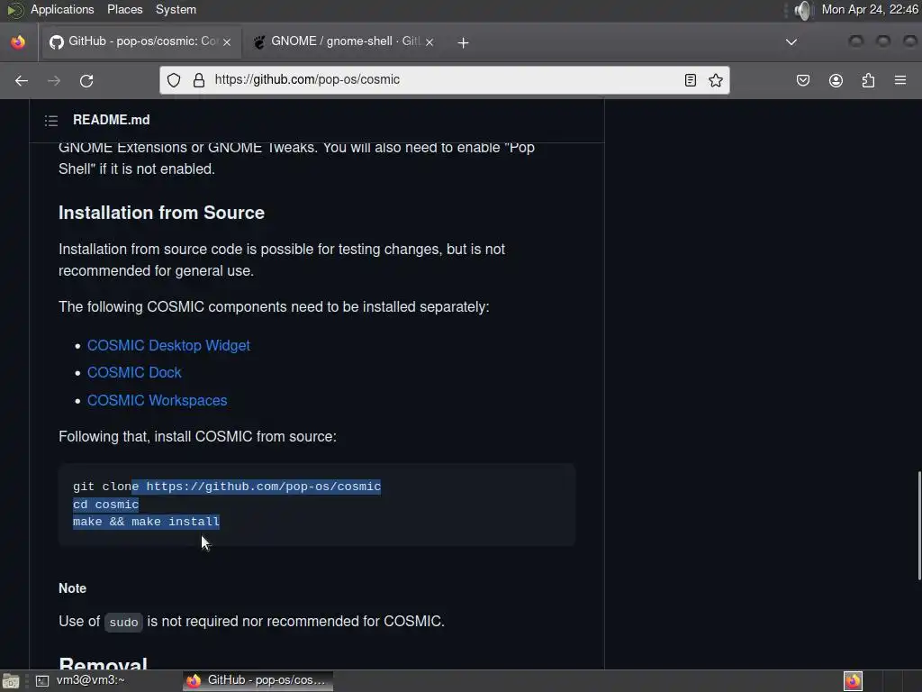Open the Pocket save icon
922x692 pixels.
point(802,80)
